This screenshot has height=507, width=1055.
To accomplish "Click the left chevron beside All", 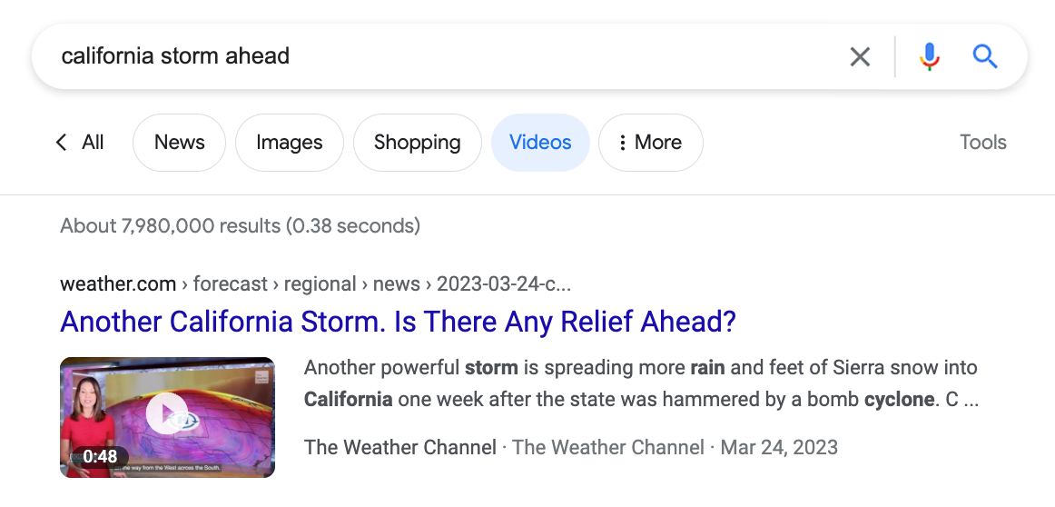I will pos(62,143).
